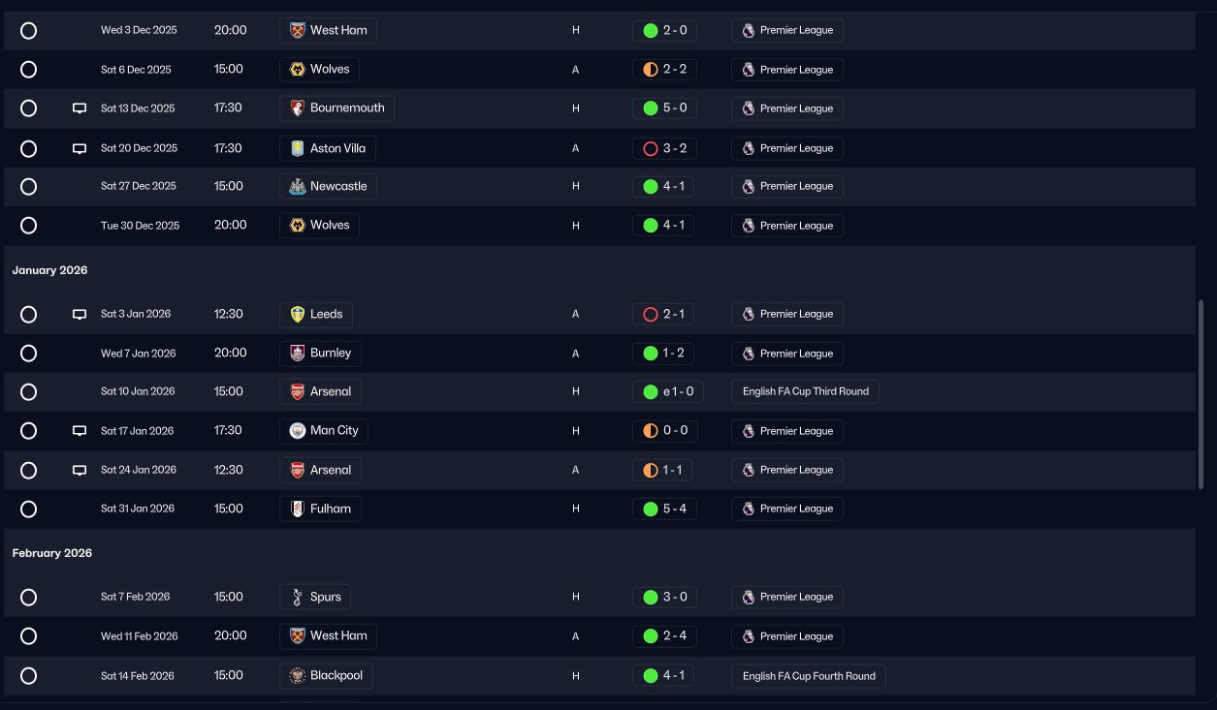Click the vertical scrollbar thumb on the right
The image size is (1217, 710).
tap(1202, 394)
